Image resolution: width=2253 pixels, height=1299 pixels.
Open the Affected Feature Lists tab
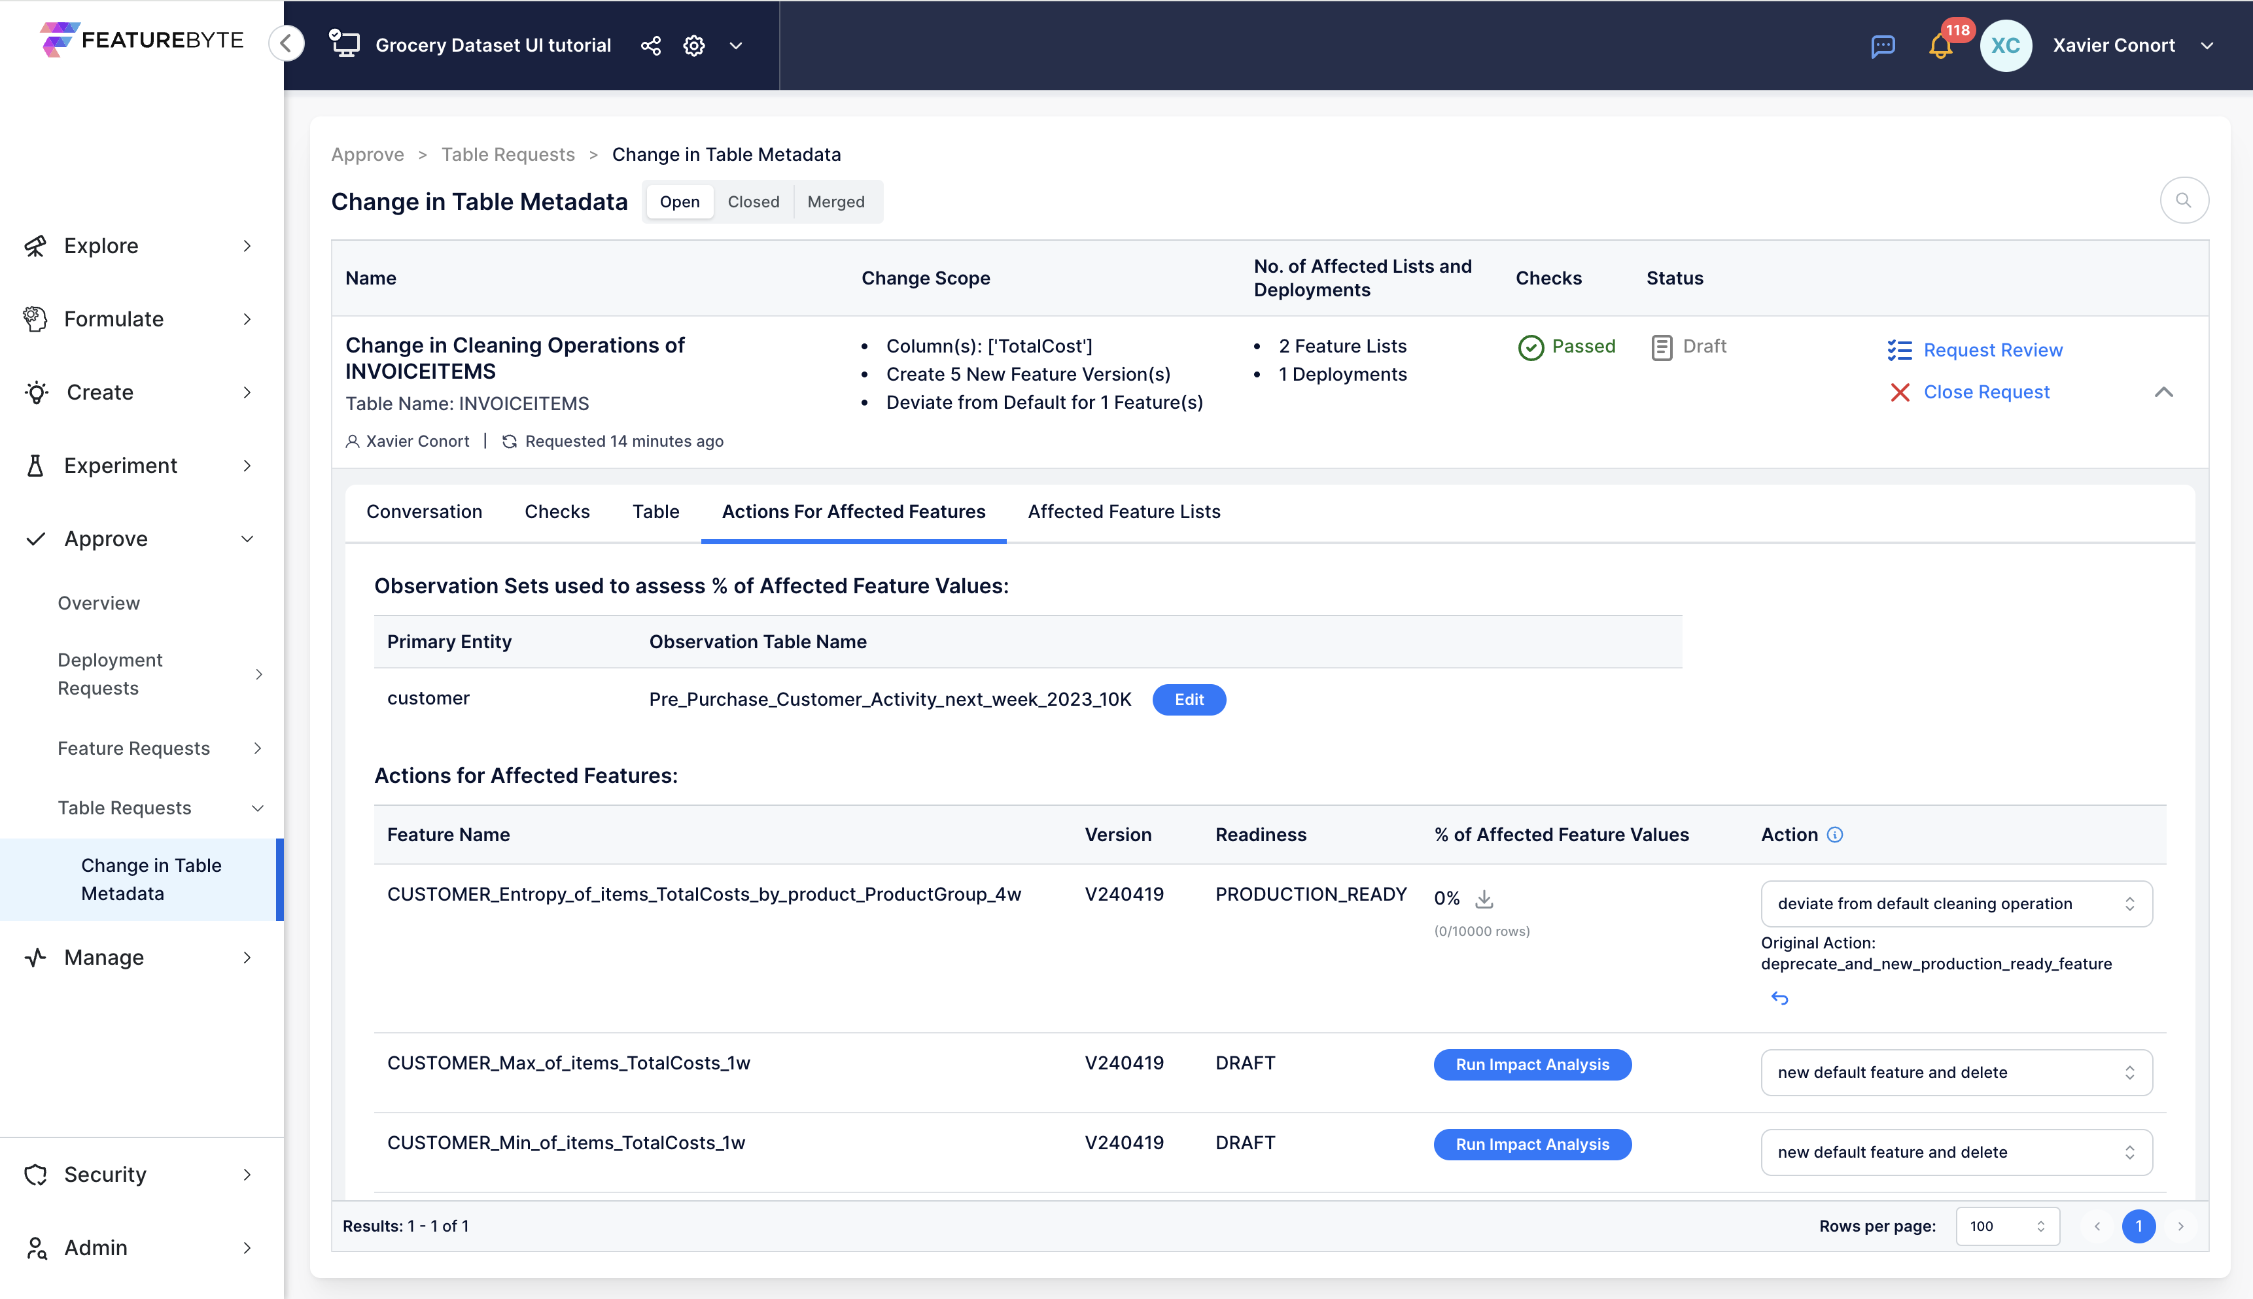(x=1123, y=511)
